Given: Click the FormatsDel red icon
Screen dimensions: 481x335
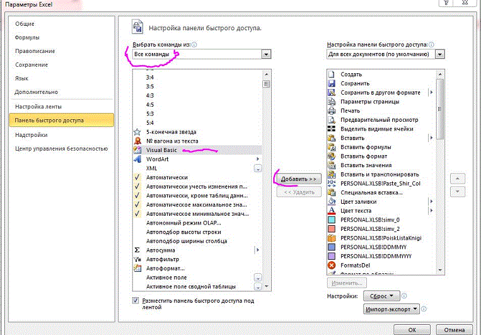Looking at the screenshot, I should 332,265.
